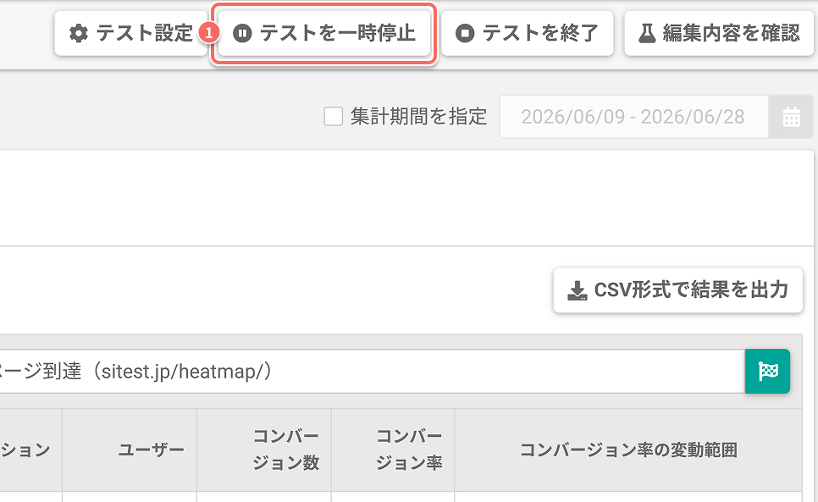Review edits via 編集内容を確認
This screenshot has height=502, width=818.
(x=719, y=33)
